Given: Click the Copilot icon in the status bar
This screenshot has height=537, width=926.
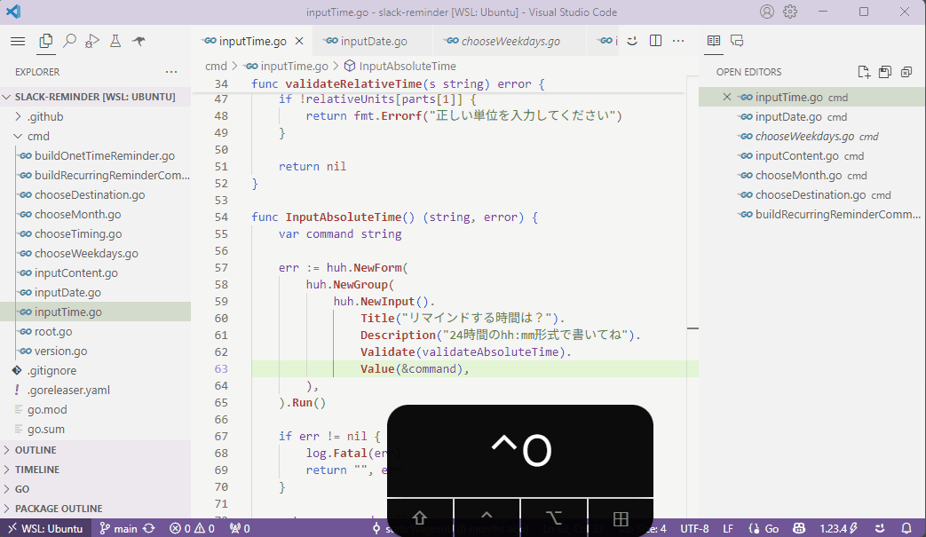Looking at the screenshot, I should click(799, 528).
